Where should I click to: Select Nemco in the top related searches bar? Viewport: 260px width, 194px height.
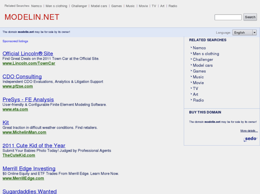(36, 6)
